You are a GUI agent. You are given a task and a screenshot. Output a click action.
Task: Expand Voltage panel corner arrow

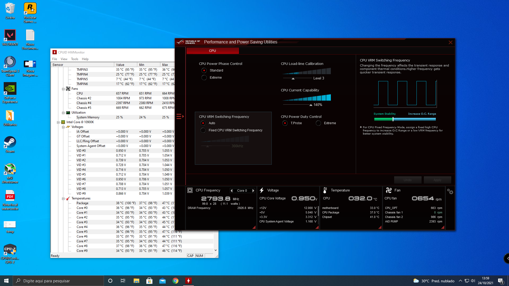coord(317,227)
